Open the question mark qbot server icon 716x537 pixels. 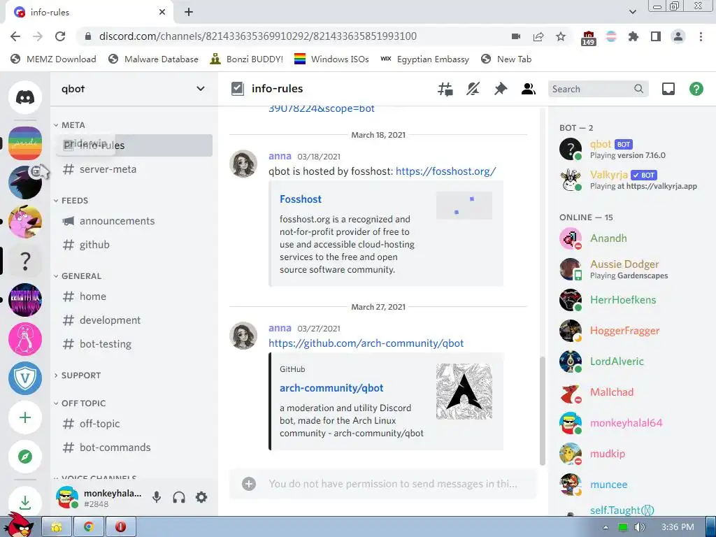(x=25, y=261)
